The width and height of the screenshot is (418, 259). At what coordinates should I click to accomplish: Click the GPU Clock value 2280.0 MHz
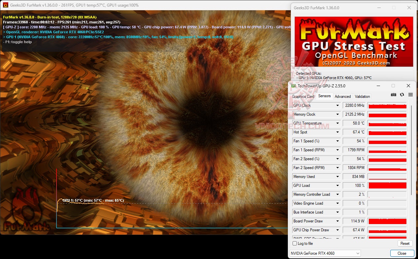pos(354,105)
